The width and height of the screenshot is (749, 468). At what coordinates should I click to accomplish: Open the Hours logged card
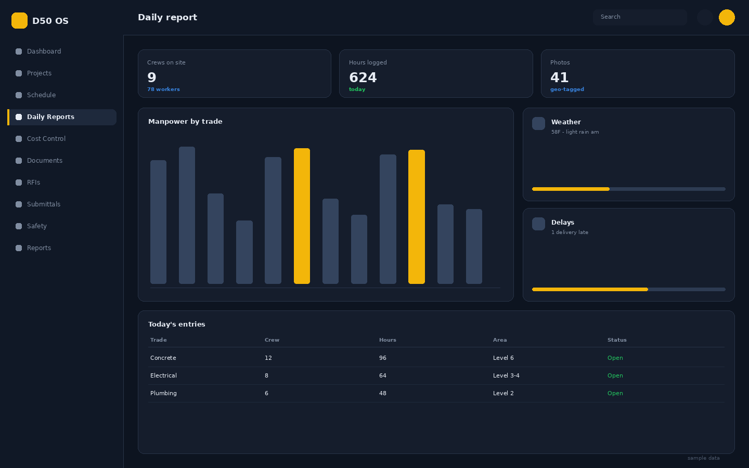point(436,73)
